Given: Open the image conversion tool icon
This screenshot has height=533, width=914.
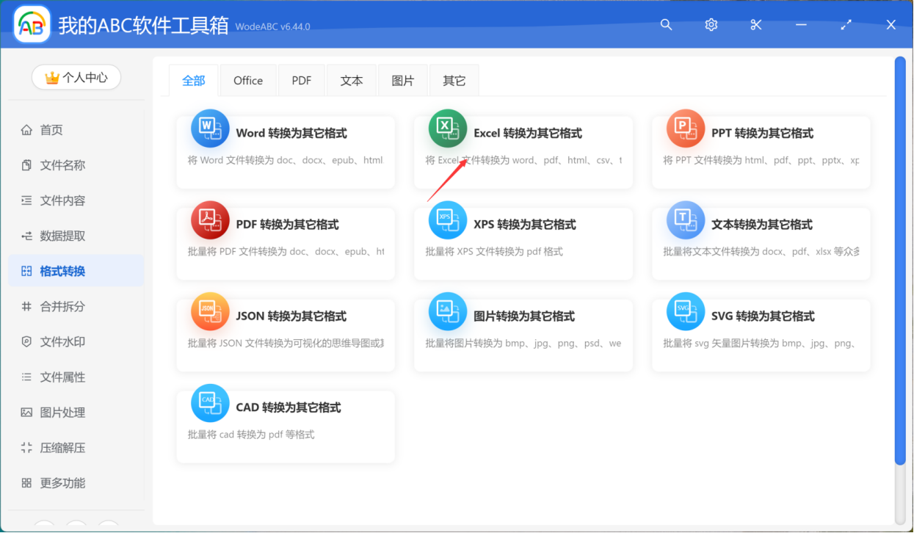Looking at the screenshot, I should coord(448,311).
